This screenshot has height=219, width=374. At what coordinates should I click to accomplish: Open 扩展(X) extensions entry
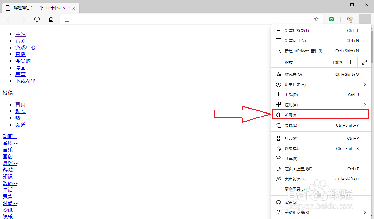point(321,115)
